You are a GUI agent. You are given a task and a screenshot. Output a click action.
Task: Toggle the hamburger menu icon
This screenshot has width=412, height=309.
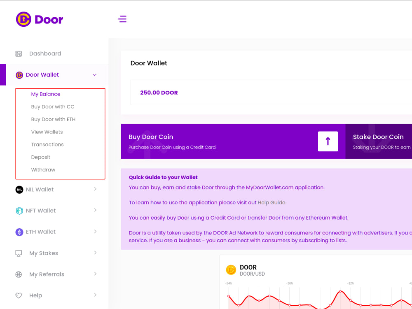click(x=122, y=19)
